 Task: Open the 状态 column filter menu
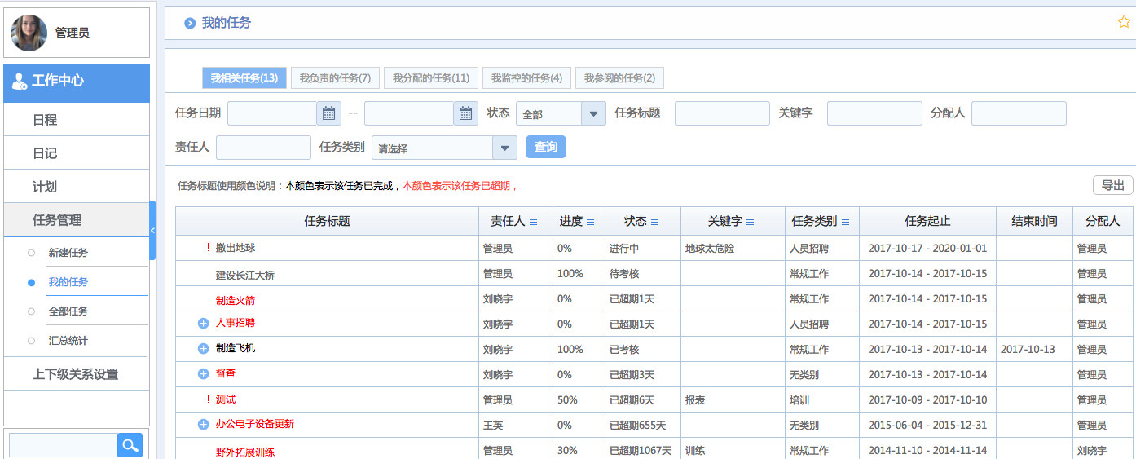point(654,222)
